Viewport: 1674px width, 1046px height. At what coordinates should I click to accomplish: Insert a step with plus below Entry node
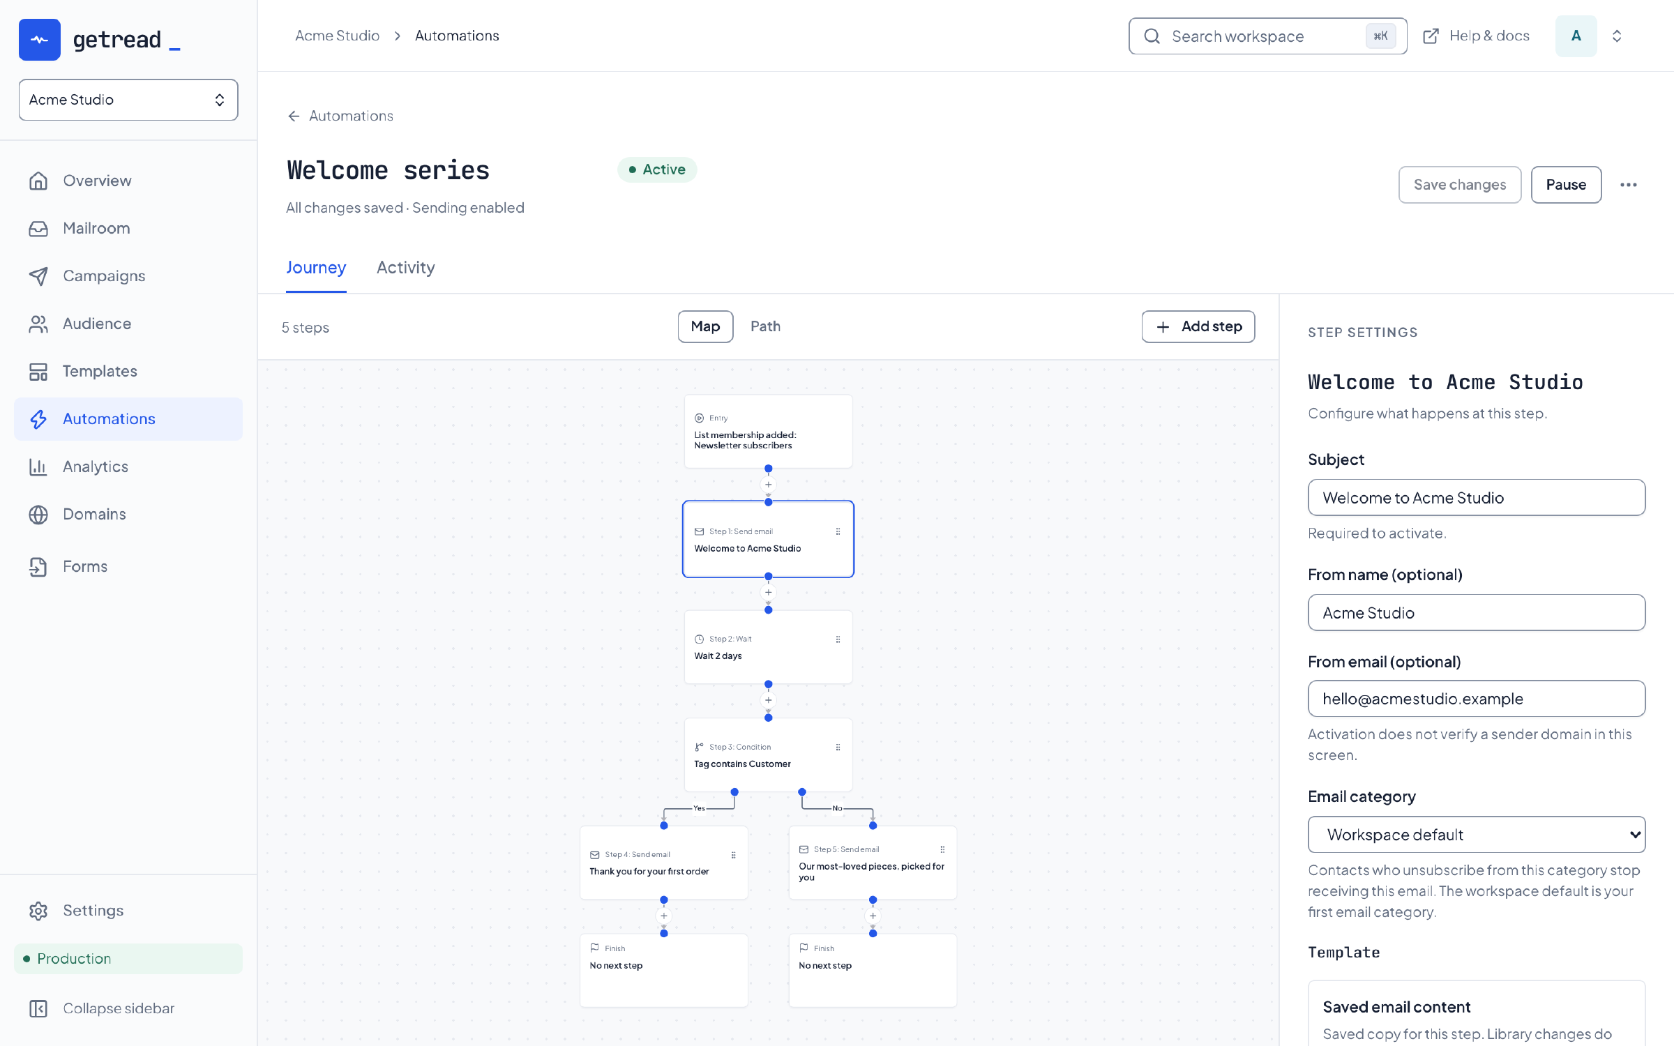tap(768, 485)
